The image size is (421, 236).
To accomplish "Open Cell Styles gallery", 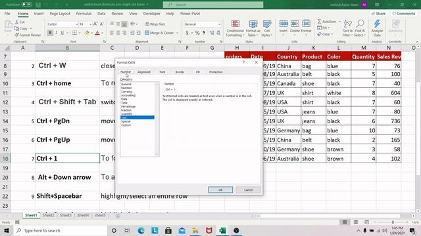I will [267, 28].
